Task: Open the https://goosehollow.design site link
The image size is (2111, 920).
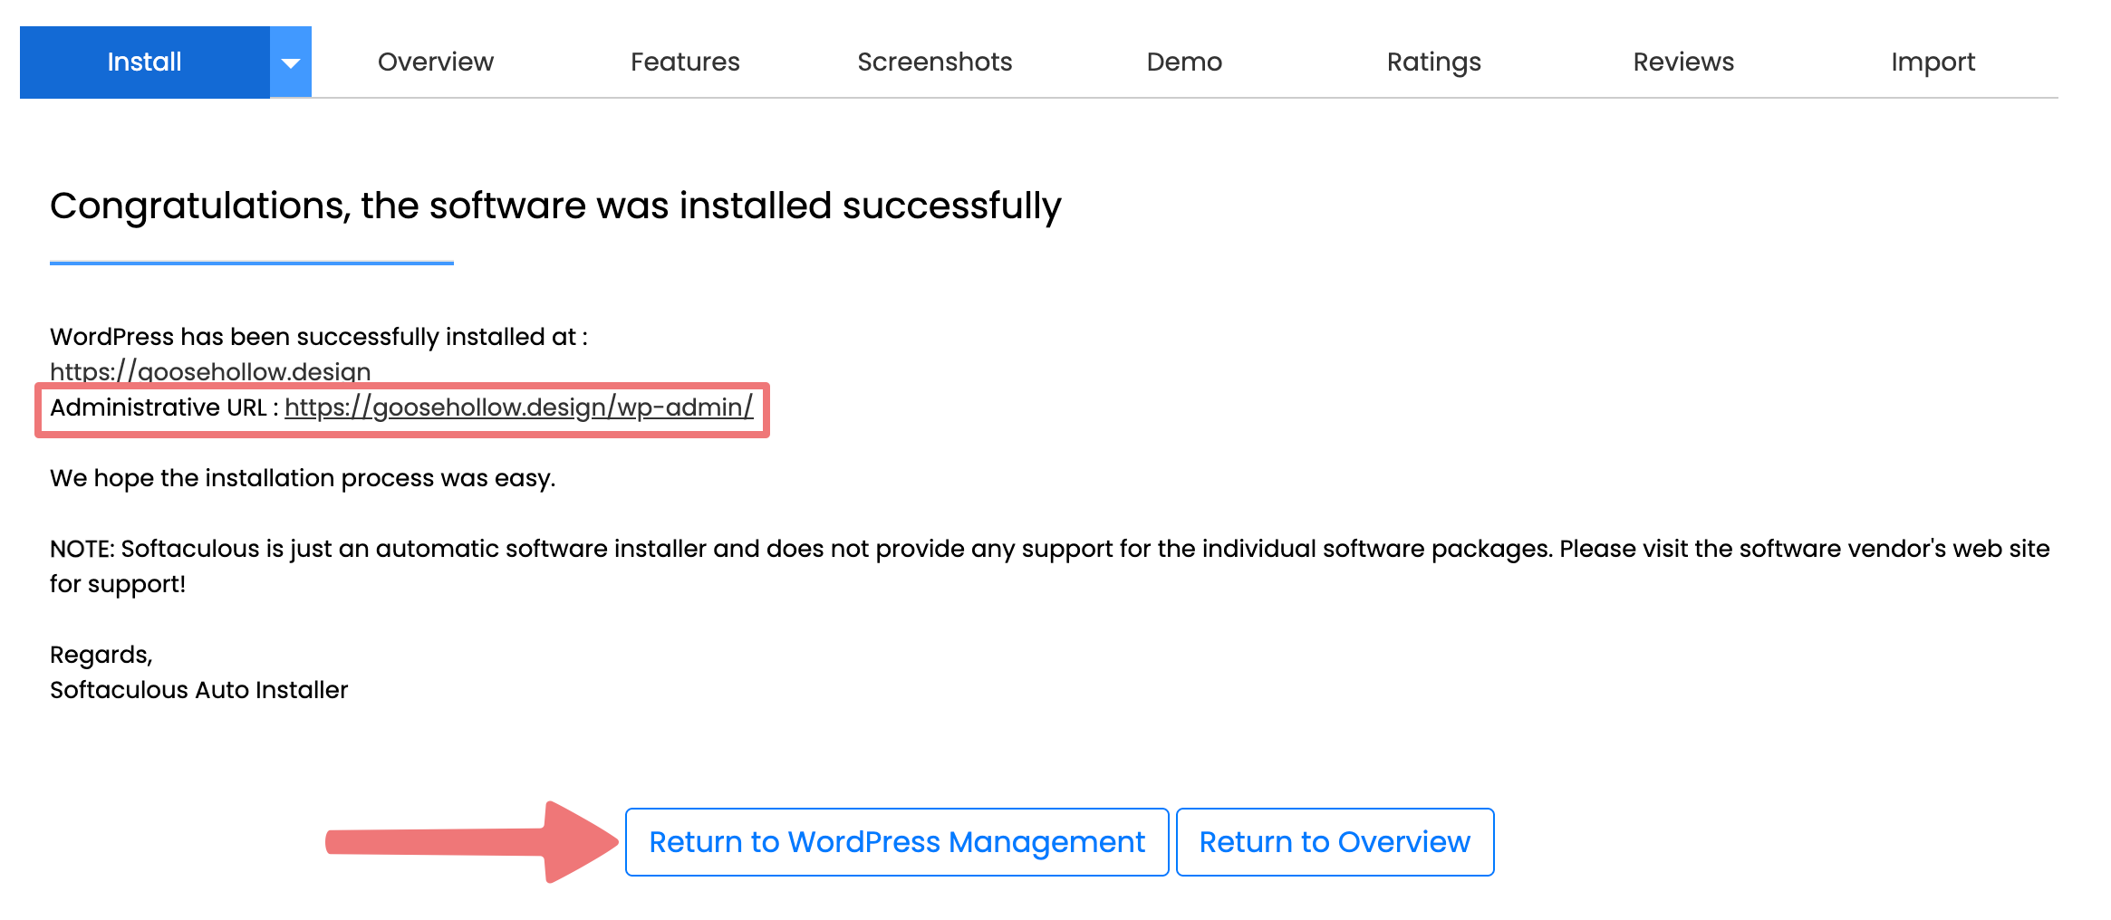Action: point(210,371)
